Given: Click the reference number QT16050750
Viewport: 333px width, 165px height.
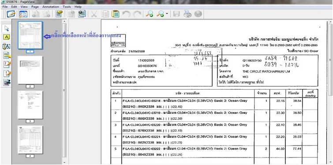Looking at the screenshot, I should click(x=252, y=60).
